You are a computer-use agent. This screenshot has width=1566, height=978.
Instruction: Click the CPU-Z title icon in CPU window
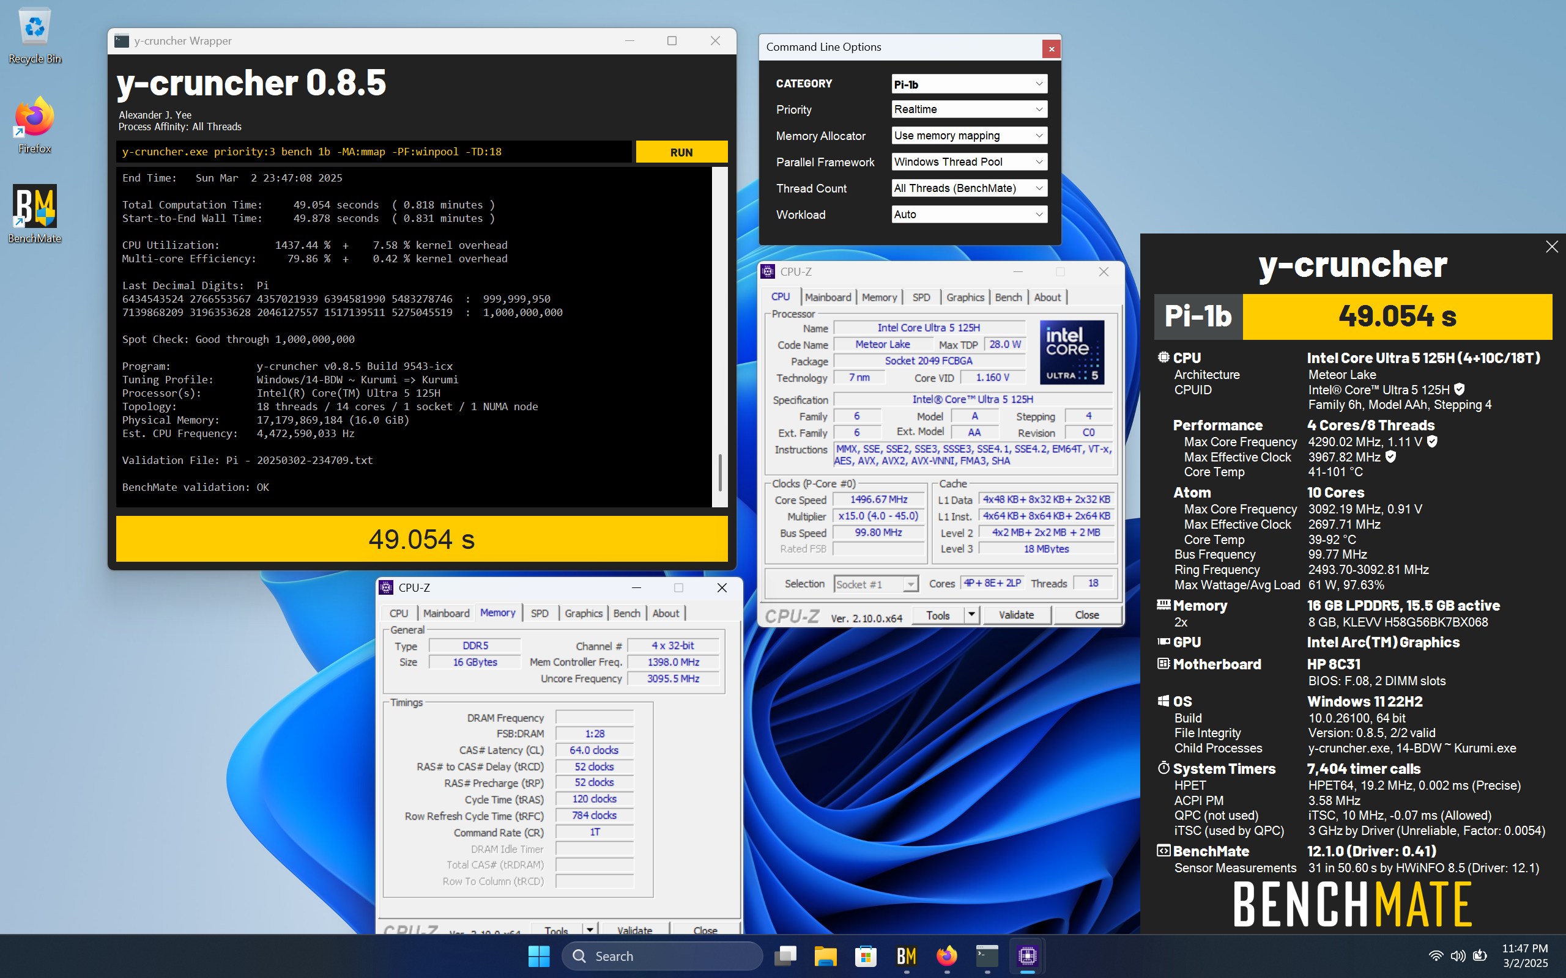[768, 271]
